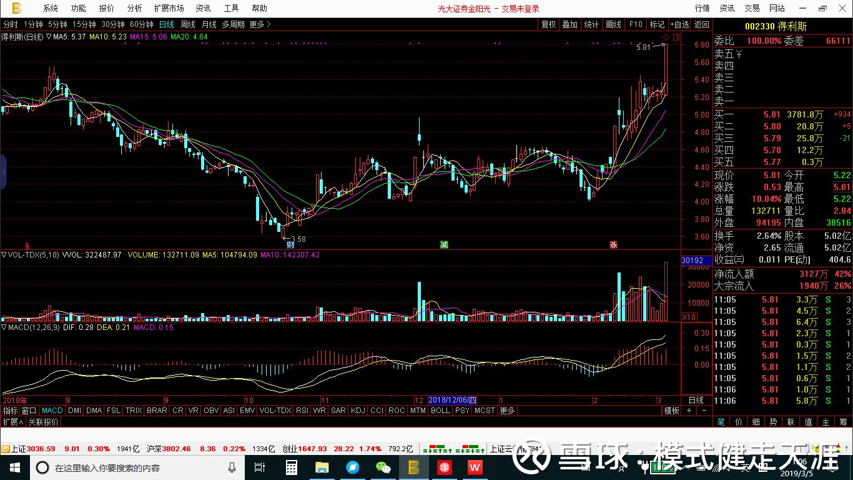Select the 日线 daily period
This screenshot has height=480, width=853.
pos(167,24)
